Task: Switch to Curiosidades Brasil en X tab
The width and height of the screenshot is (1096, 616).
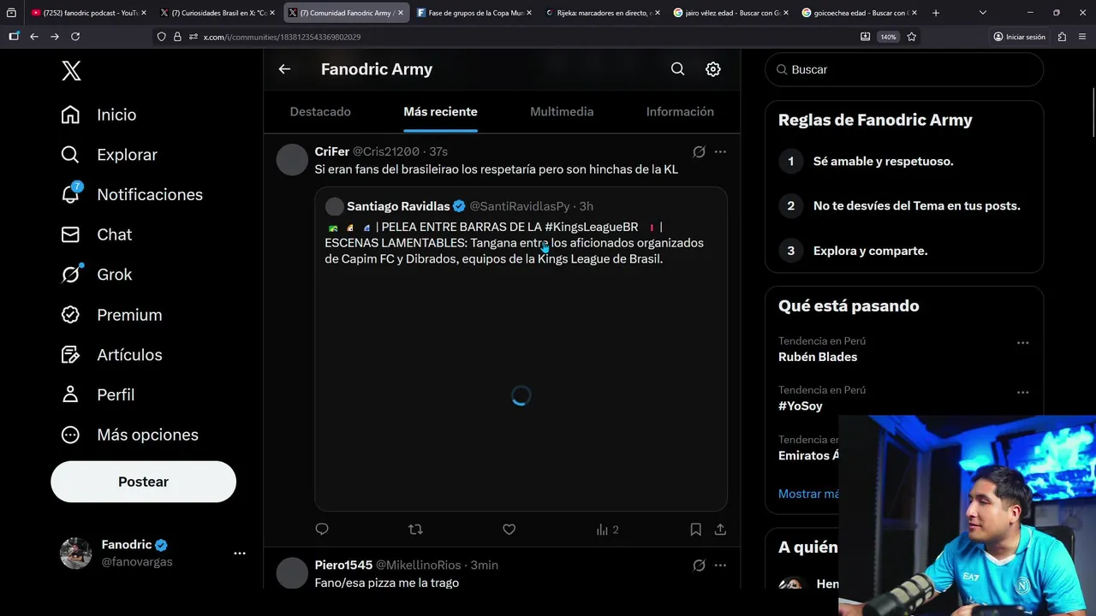Action: click(218, 13)
